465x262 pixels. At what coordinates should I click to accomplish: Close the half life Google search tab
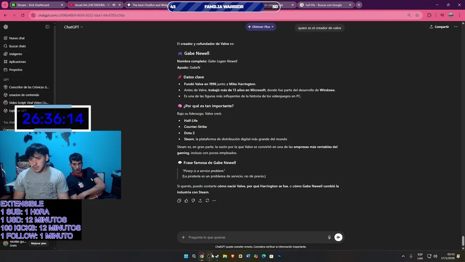tap(350, 5)
